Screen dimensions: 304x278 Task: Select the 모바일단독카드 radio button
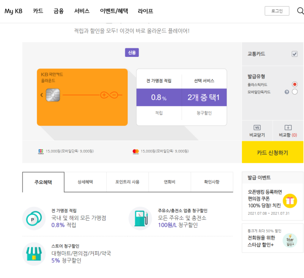click(295, 92)
